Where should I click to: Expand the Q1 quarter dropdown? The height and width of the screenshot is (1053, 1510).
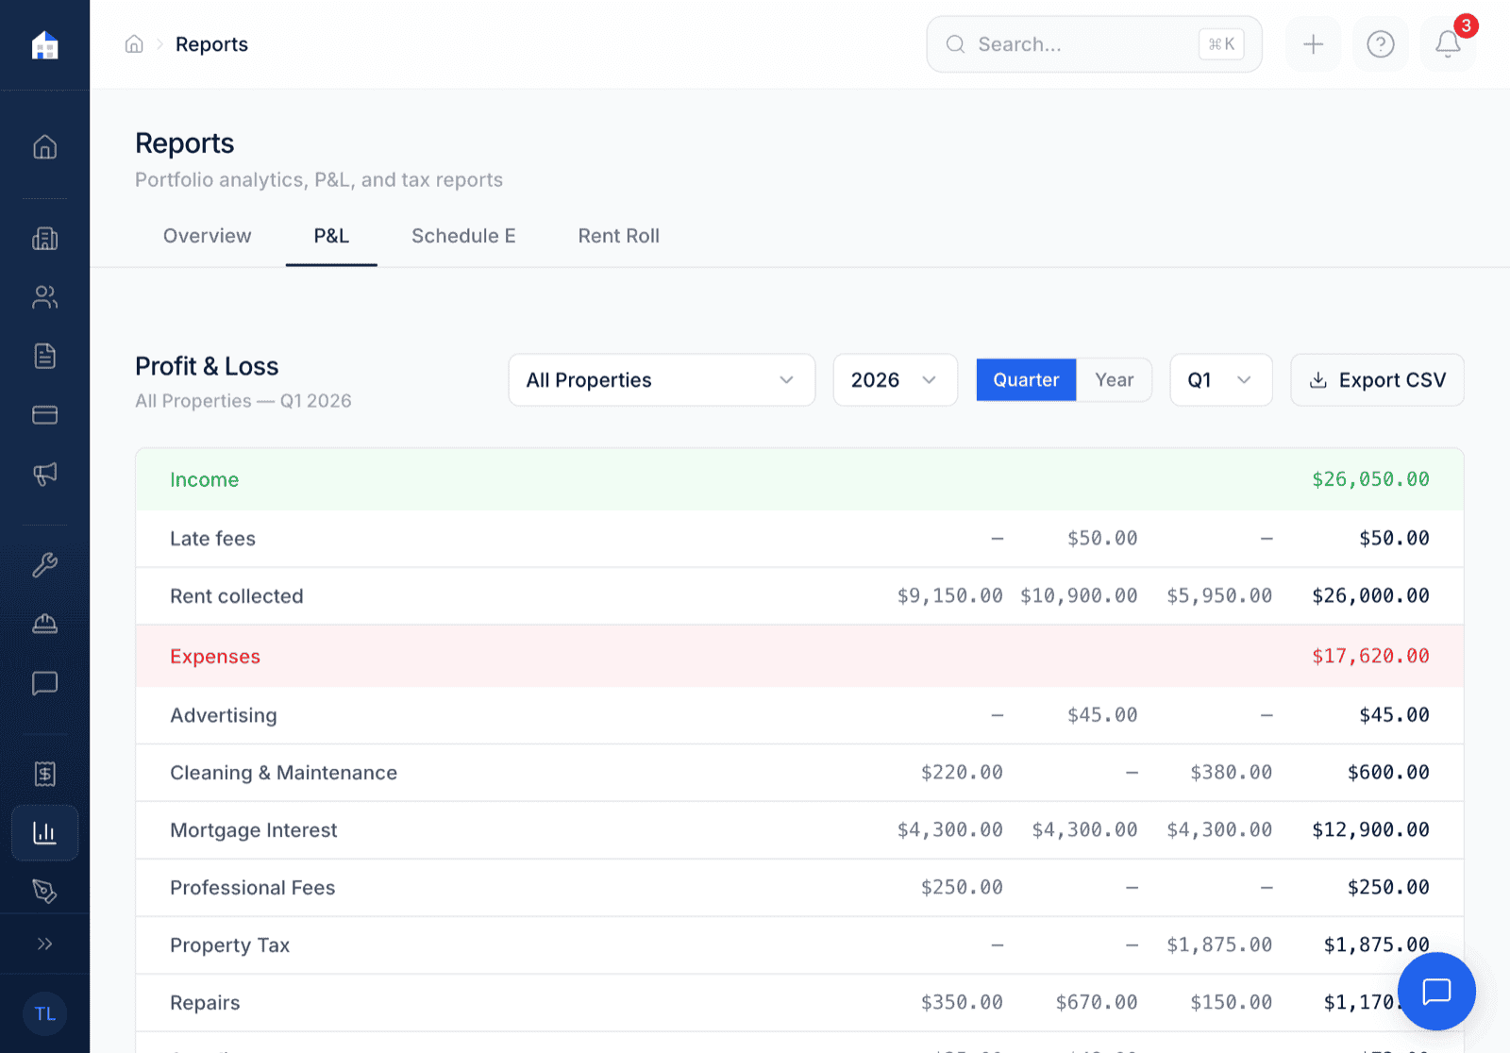click(1220, 380)
